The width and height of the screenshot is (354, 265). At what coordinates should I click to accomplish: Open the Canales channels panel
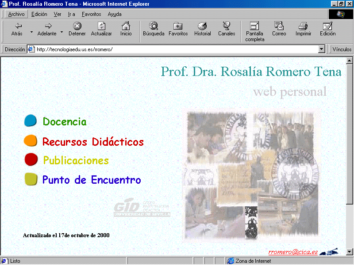[x=227, y=29]
